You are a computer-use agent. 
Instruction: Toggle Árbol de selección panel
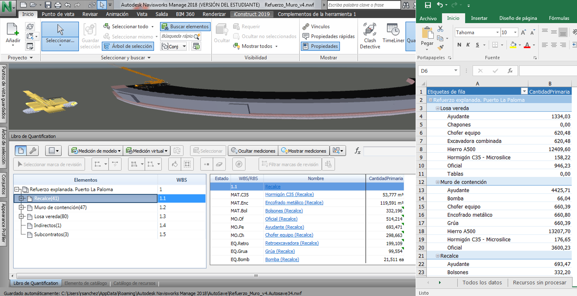point(128,46)
